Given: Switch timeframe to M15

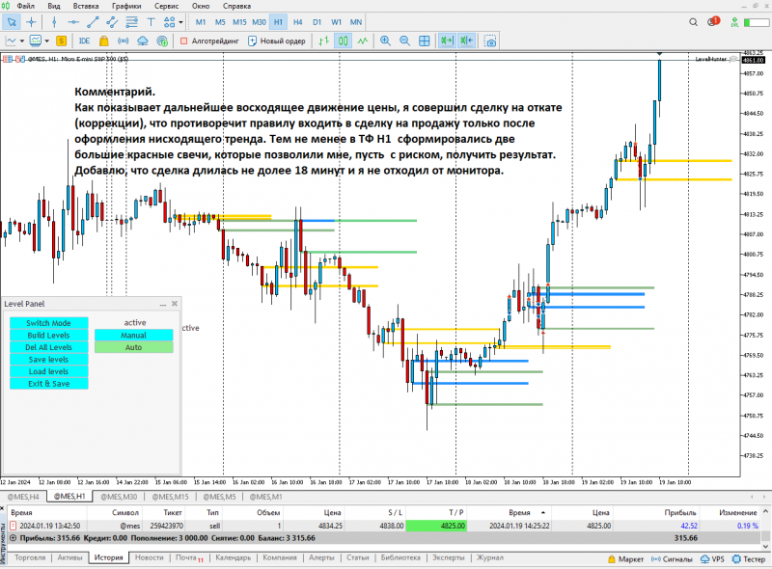Looking at the screenshot, I should click(x=239, y=22).
